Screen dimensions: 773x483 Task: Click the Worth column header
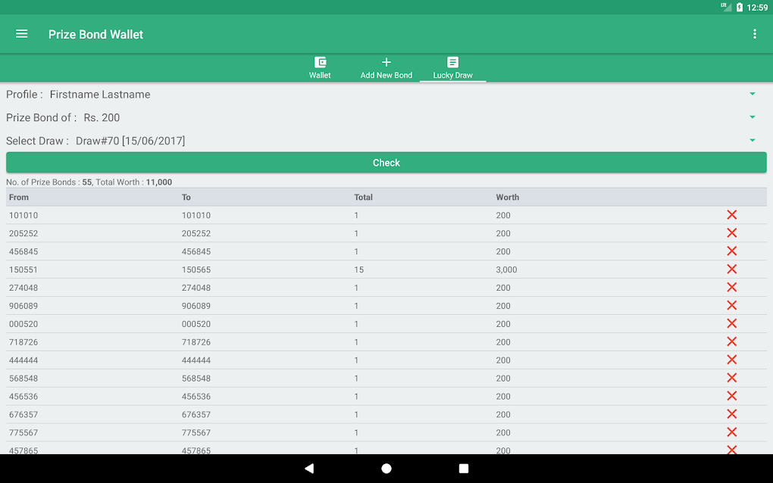[x=507, y=197]
